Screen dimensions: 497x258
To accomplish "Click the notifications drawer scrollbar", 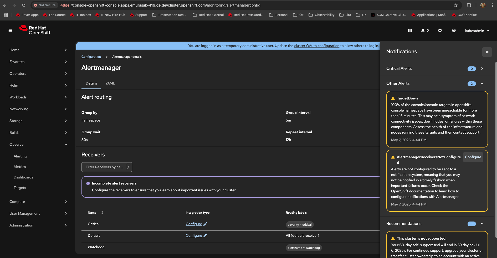I will [496, 150].
